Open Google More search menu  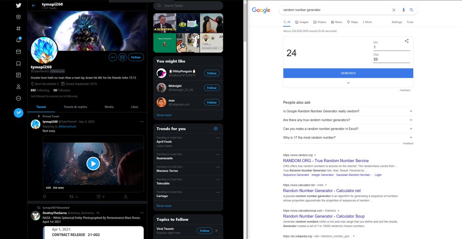367,22
